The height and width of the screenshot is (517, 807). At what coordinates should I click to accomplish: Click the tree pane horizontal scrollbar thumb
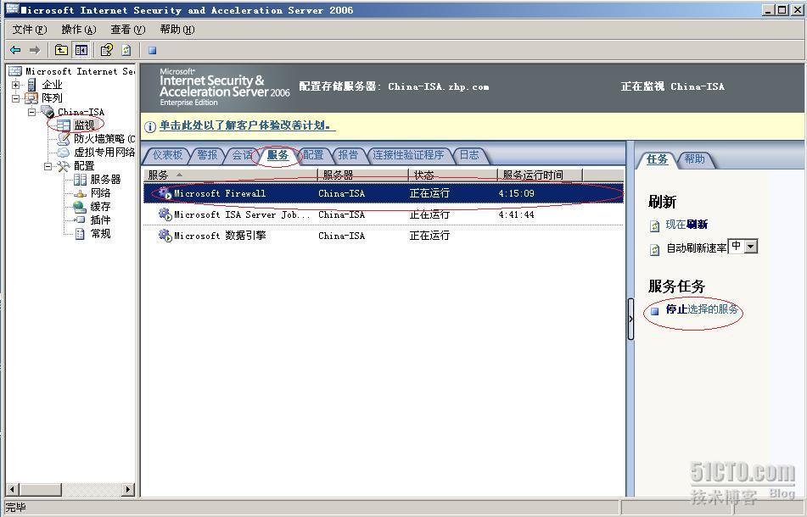point(40,489)
